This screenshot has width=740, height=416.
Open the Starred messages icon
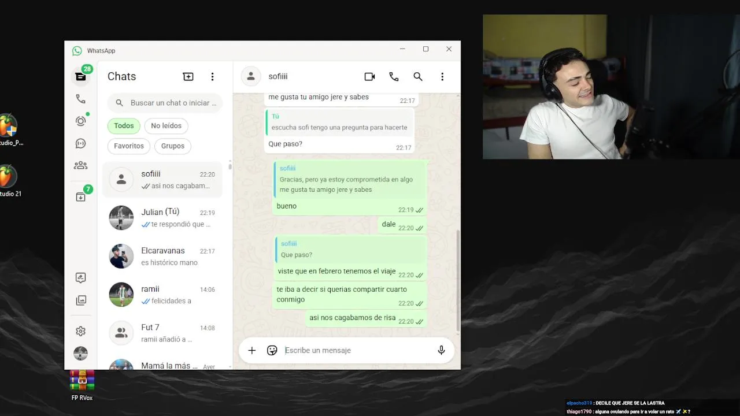(x=80, y=278)
